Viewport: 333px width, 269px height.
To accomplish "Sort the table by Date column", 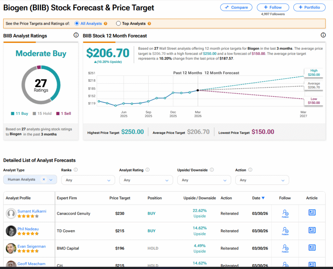I will (x=258, y=198).
